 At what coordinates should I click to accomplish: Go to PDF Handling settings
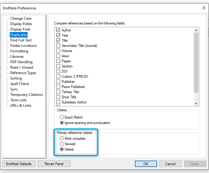pos(21,62)
